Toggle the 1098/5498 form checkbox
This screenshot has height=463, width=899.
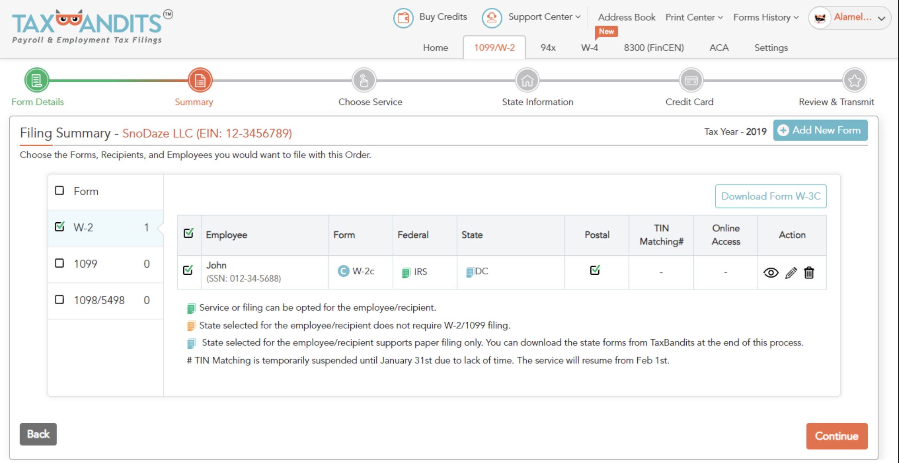[59, 300]
